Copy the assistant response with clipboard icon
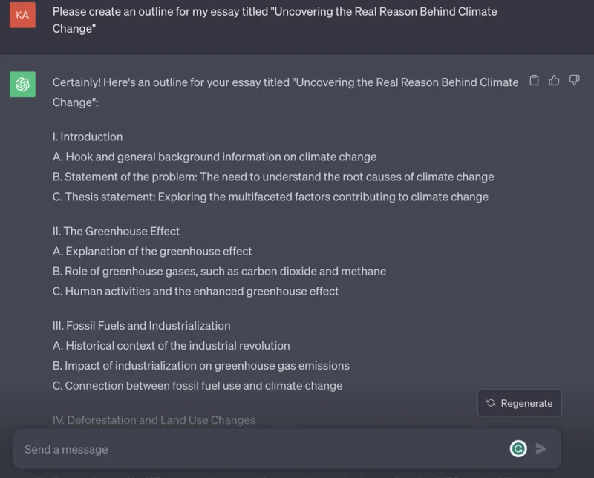 tap(534, 81)
